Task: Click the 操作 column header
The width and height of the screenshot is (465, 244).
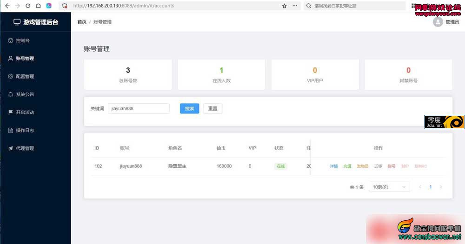Action: click(x=379, y=148)
